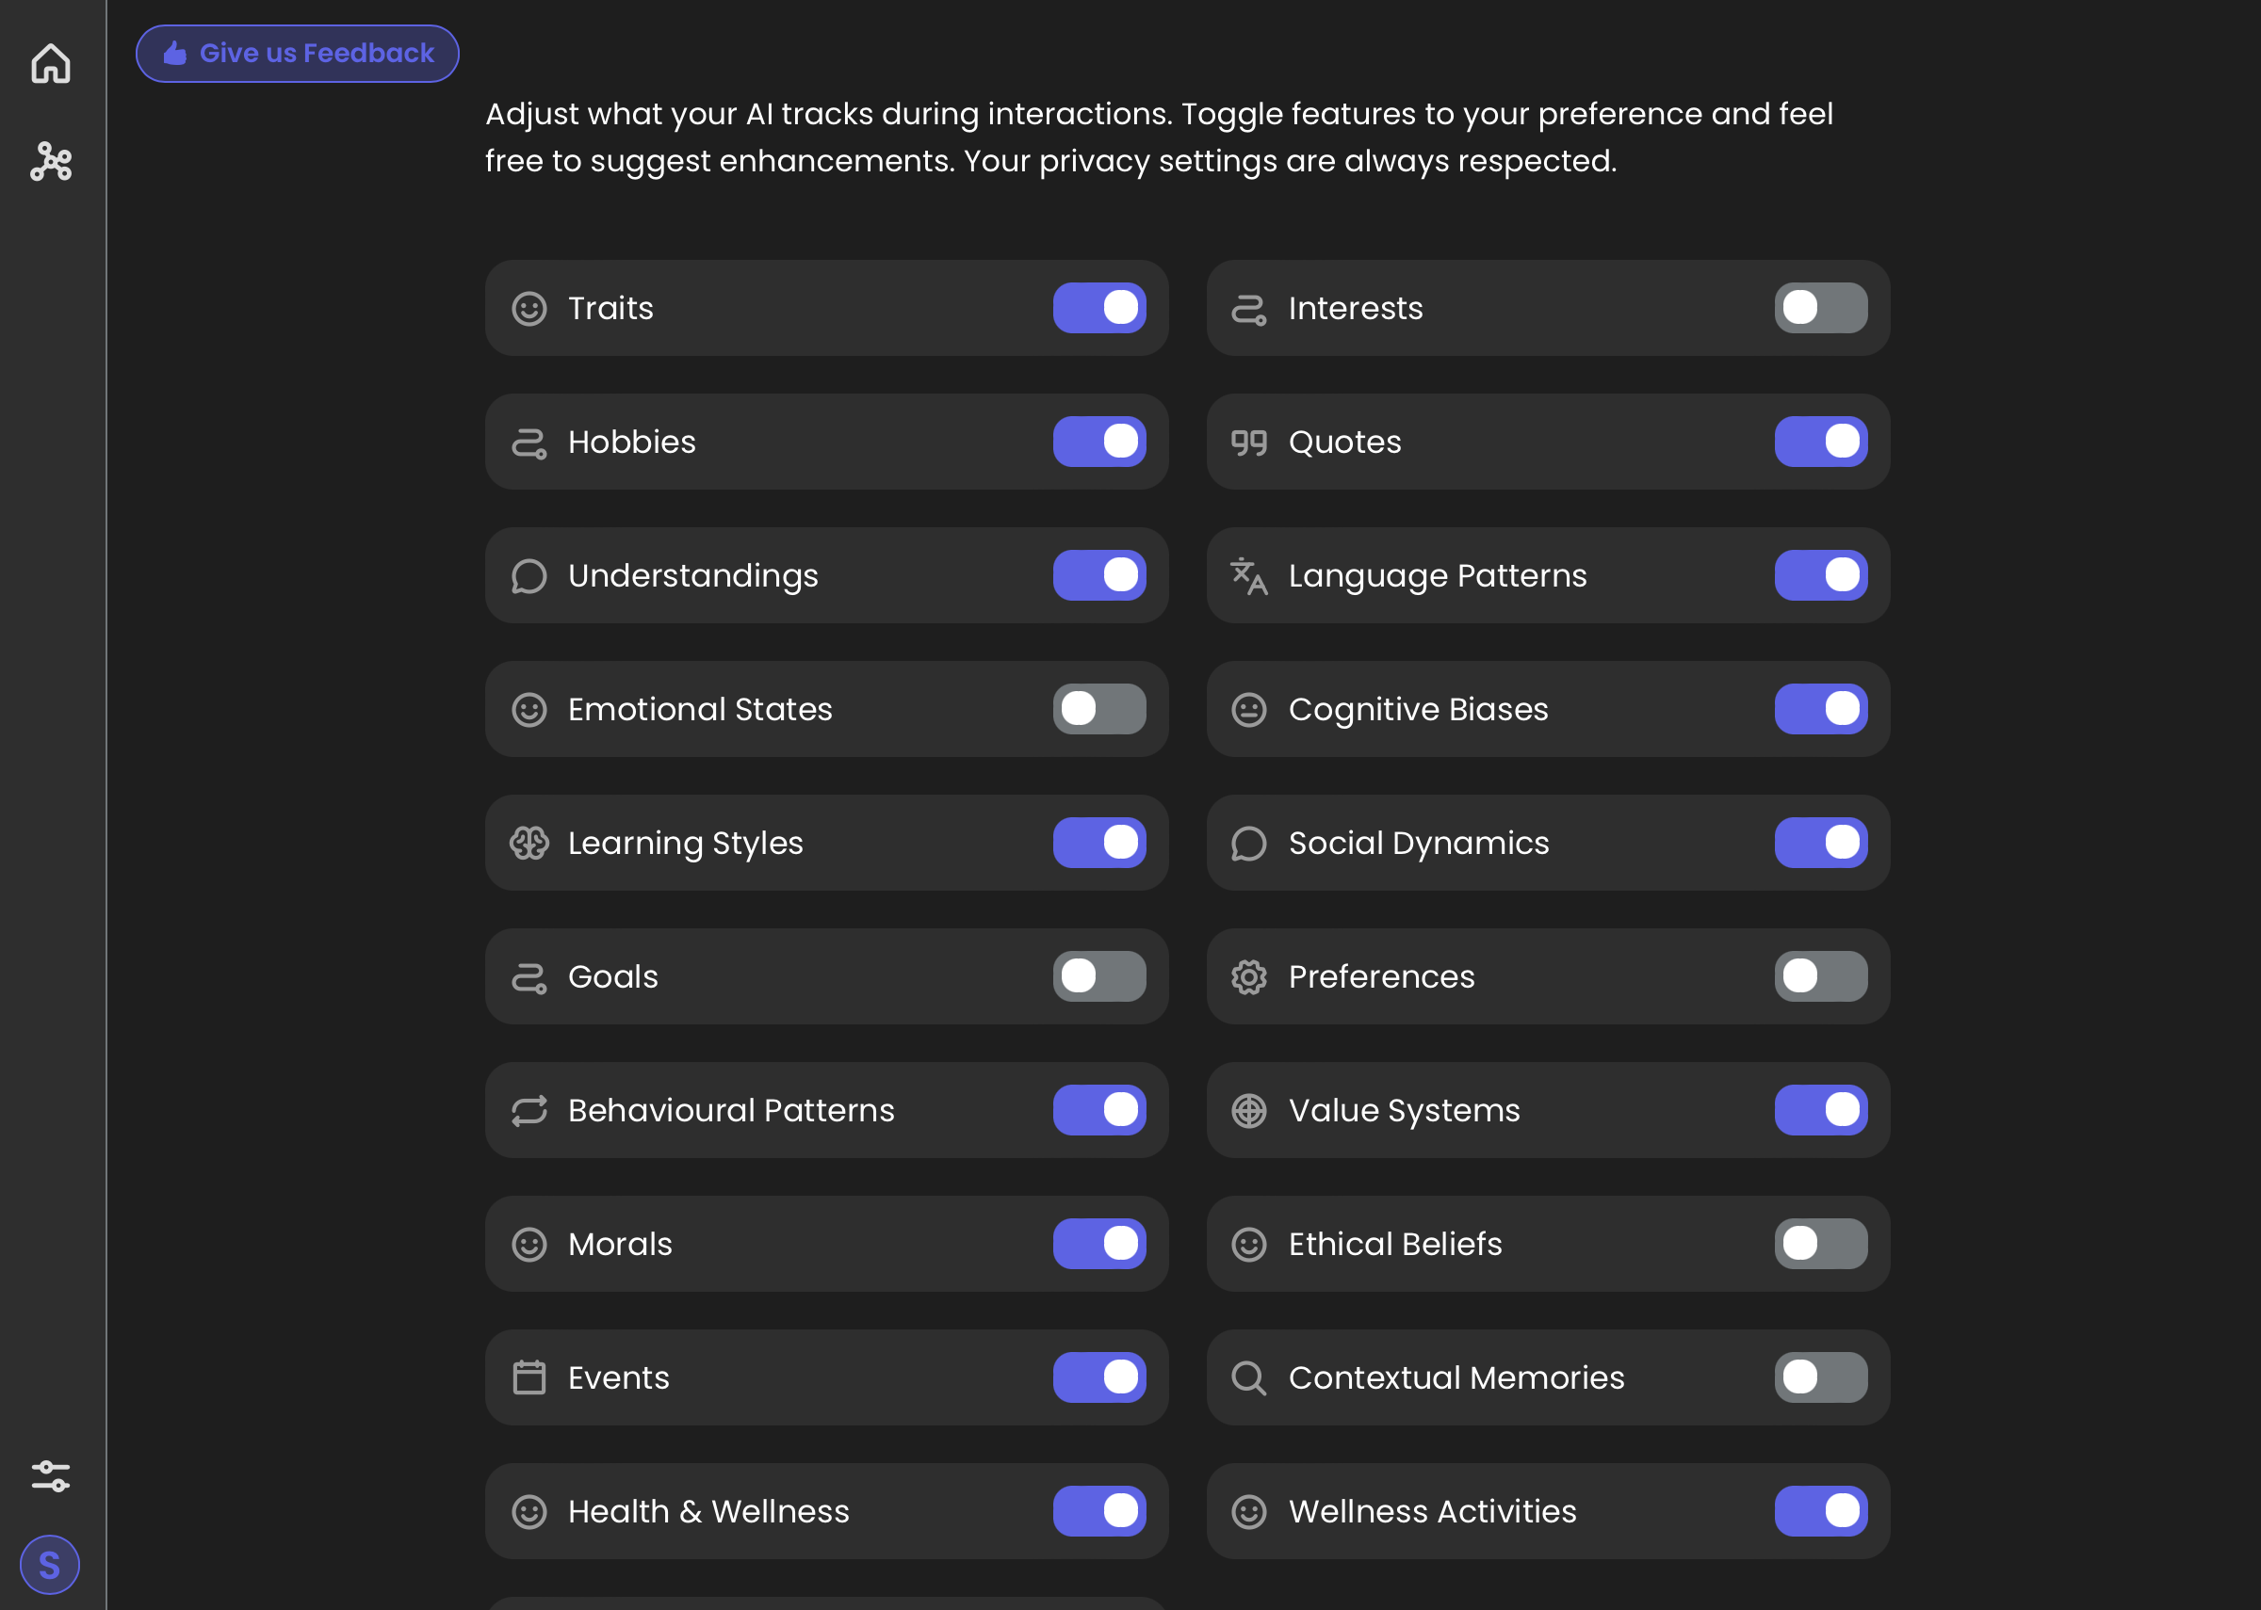Click the Give us Feedback button

click(298, 54)
